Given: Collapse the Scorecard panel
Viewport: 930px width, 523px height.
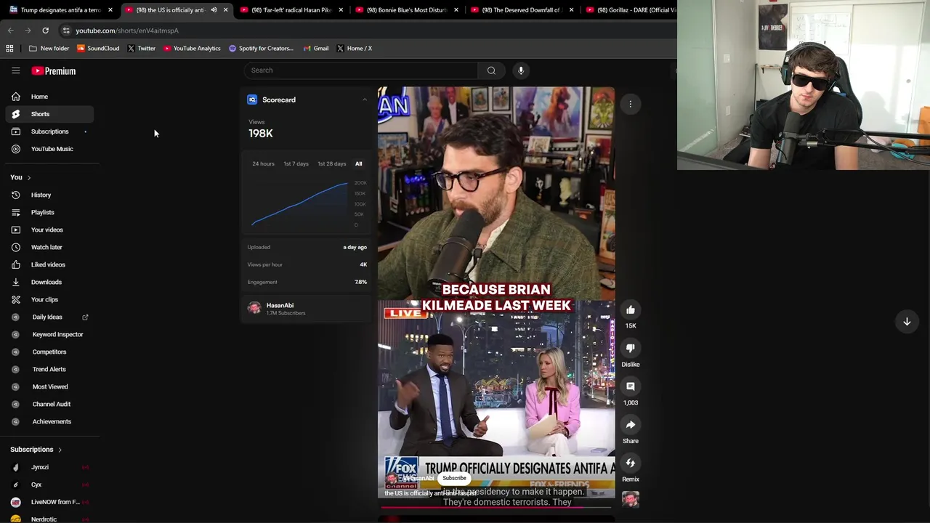Looking at the screenshot, I should pos(365,100).
